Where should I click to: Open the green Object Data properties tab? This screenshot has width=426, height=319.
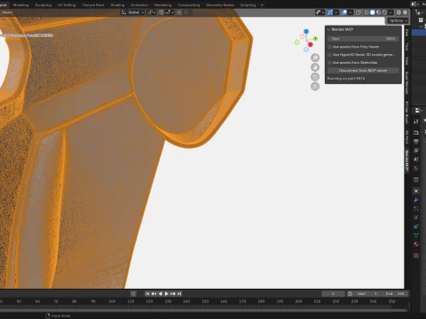416,235
